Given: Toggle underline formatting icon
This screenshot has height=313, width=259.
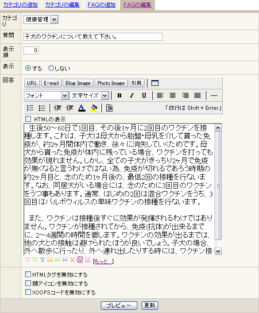Looking at the screenshot, I should (x=144, y=96).
